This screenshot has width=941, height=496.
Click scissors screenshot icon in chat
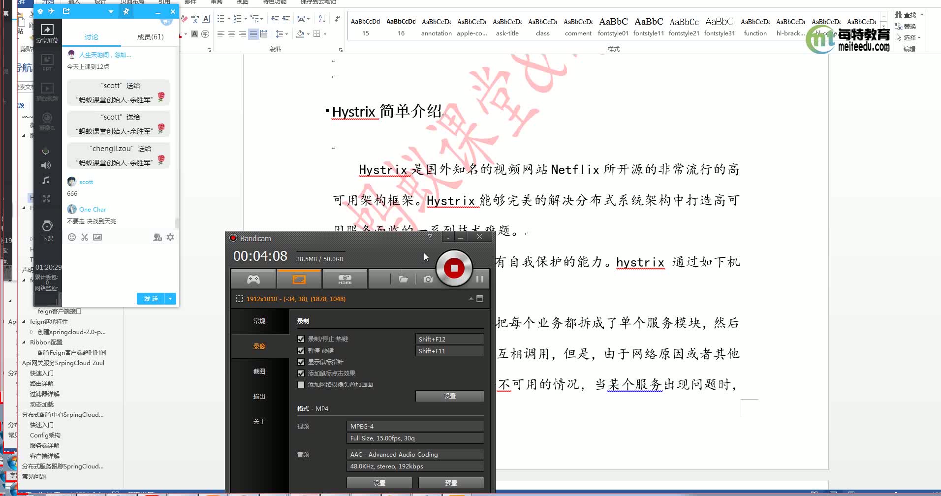[85, 237]
